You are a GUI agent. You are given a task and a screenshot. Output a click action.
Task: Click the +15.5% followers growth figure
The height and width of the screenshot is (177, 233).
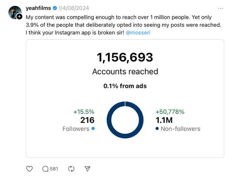84,112
